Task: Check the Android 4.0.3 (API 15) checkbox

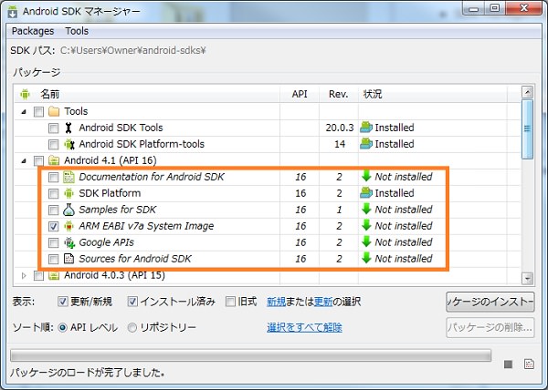Action: click(x=38, y=276)
